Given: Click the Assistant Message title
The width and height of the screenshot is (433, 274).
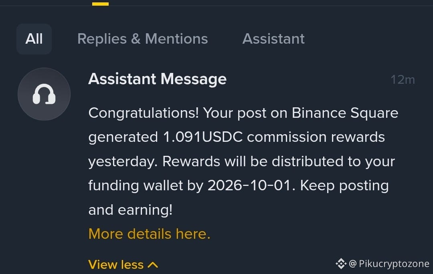Looking at the screenshot, I should [158, 79].
